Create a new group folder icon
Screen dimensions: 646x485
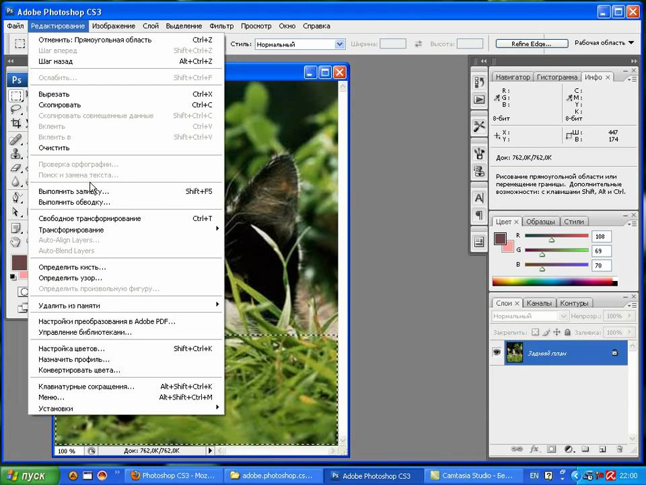[585, 449]
